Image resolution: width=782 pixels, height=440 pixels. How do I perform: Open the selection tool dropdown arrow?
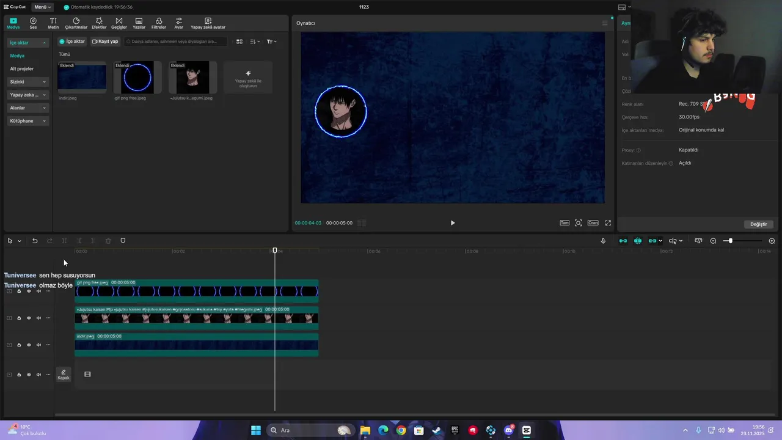coord(19,241)
